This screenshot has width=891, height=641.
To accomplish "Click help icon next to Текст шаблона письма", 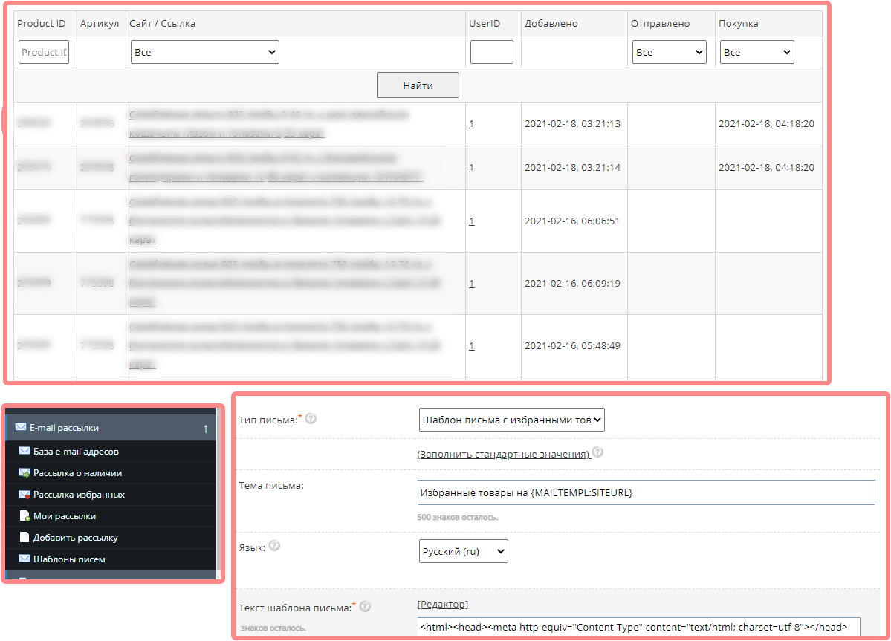I will point(365,607).
